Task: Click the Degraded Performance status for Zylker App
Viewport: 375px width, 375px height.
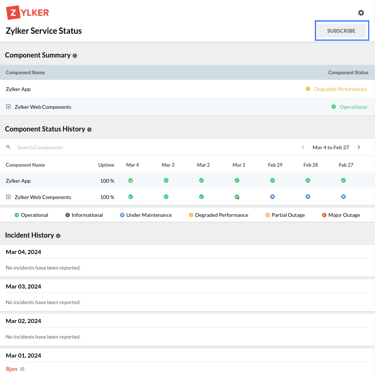Action: [340, 89]
